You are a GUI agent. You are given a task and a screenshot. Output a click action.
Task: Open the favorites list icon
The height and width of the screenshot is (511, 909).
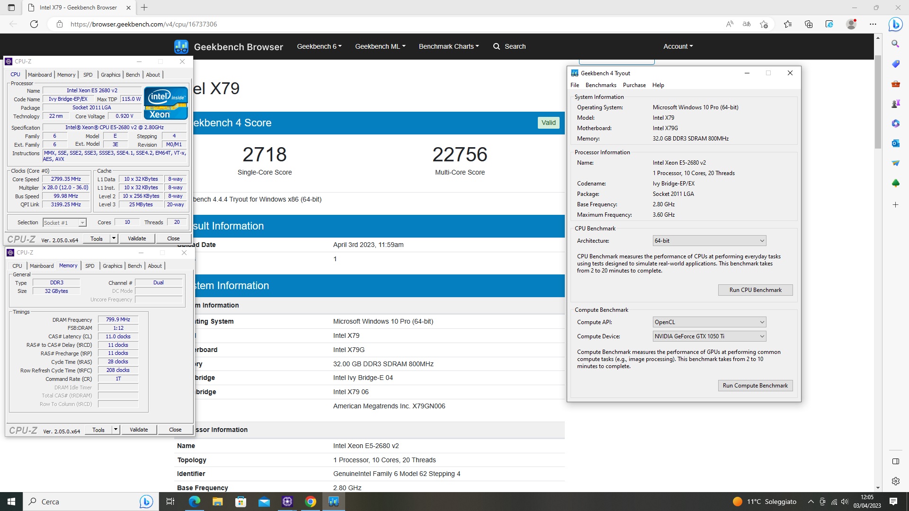click(788, 24)
